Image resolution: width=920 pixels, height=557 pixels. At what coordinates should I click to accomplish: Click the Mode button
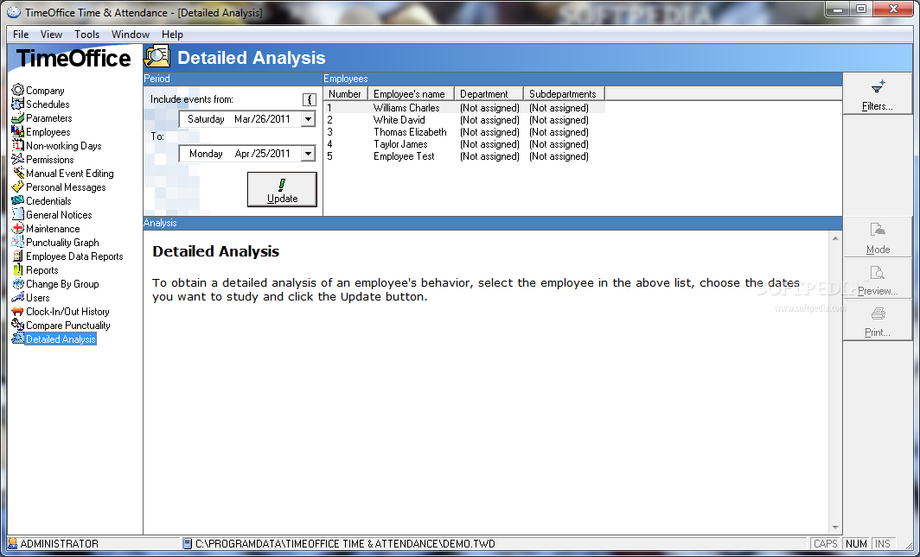[878, 237]
